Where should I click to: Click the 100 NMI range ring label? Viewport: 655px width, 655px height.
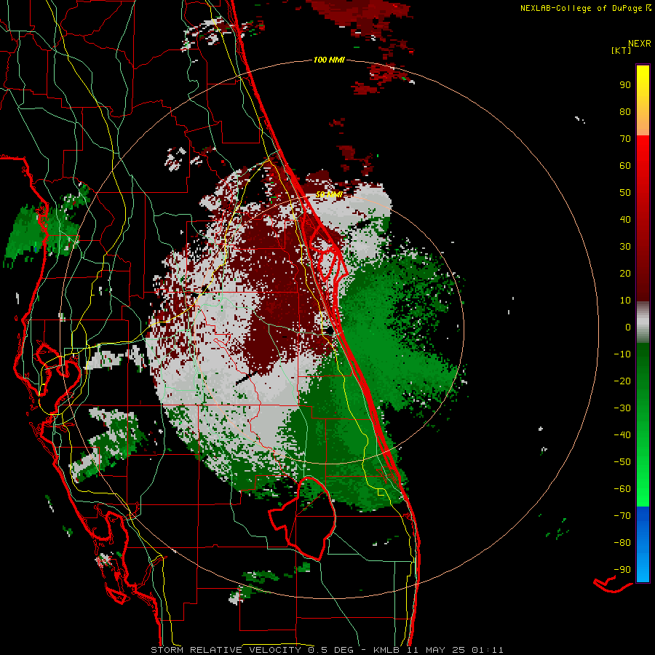(x=329, y=60)
